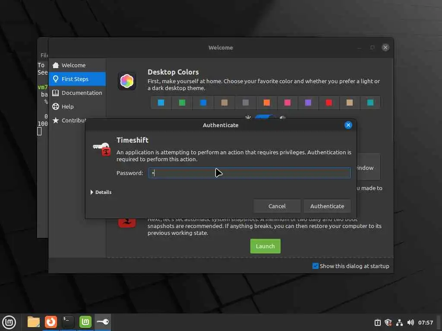Image resolution: width=442 pixels, height=331 pixels.
Task: Open the Welcome sidebar page
Action: (x=77, y=66)
